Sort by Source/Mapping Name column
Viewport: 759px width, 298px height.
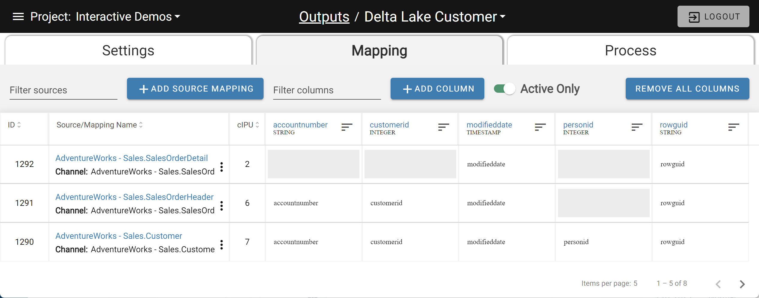pyautogui.click(x=100, y=125)
